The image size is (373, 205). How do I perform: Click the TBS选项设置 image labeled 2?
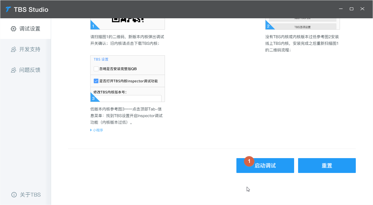point(303,24)
